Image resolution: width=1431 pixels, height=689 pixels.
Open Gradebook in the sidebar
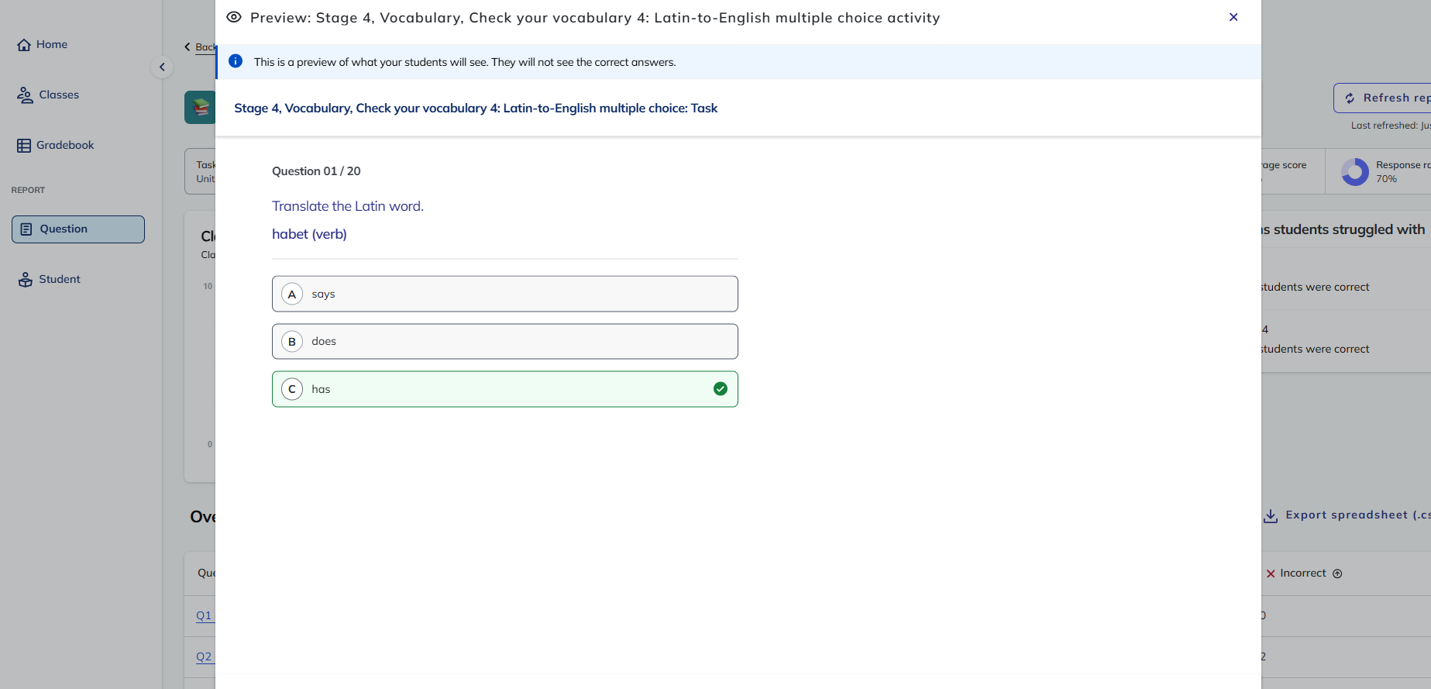click(55, 145)
